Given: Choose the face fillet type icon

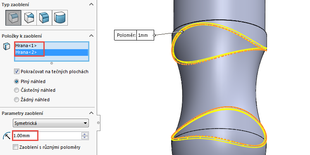Looking at the screenshot, I should (x=44, y=18).
